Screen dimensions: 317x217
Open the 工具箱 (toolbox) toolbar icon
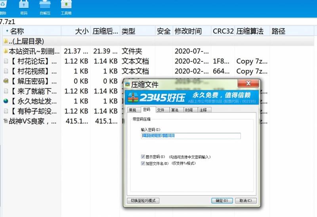(66, 4)
